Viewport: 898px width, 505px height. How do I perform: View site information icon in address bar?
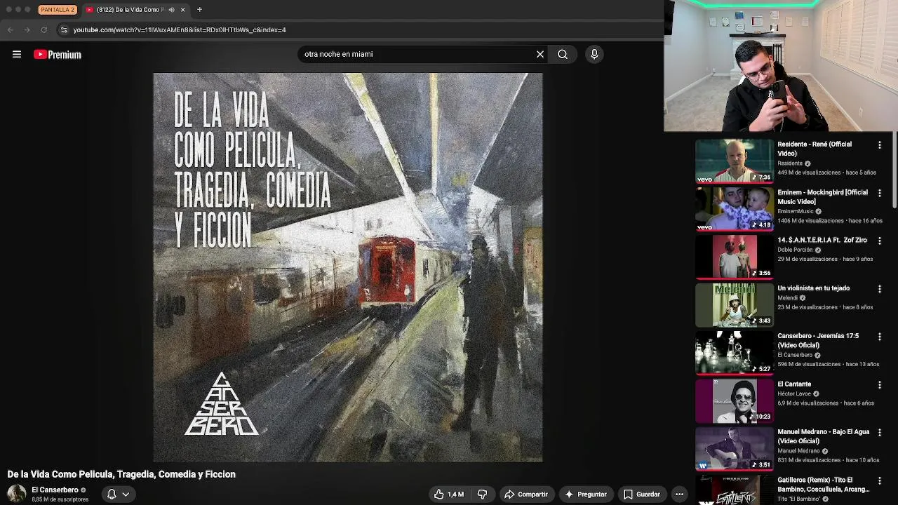click(64, 29)
